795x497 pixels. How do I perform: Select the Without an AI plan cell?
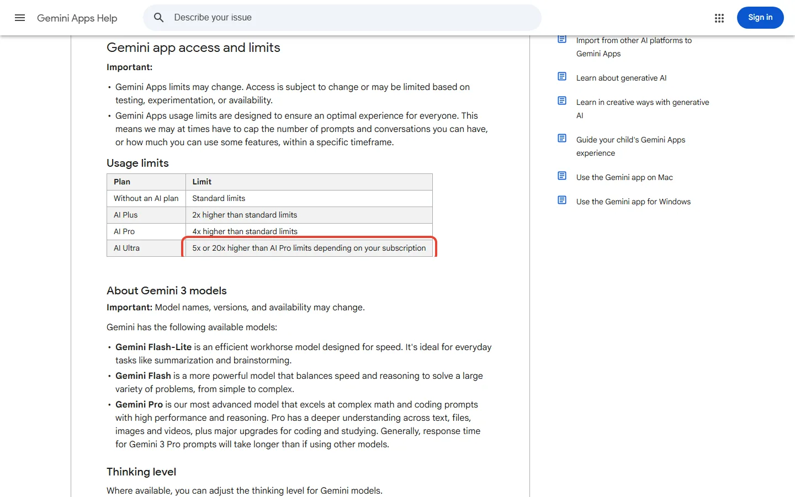point(146,198)
